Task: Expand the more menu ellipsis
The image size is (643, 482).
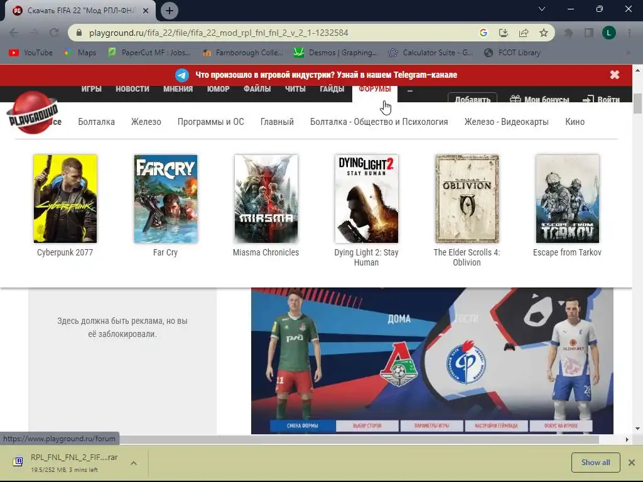Action: pos(410,91)
